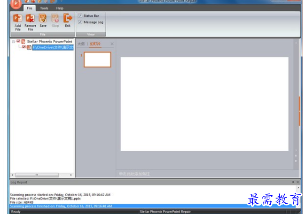This screenshot has height=214, width=305.
Task: Click the tree horizontal scrollbar thumb
Action: tap(37, 175)
